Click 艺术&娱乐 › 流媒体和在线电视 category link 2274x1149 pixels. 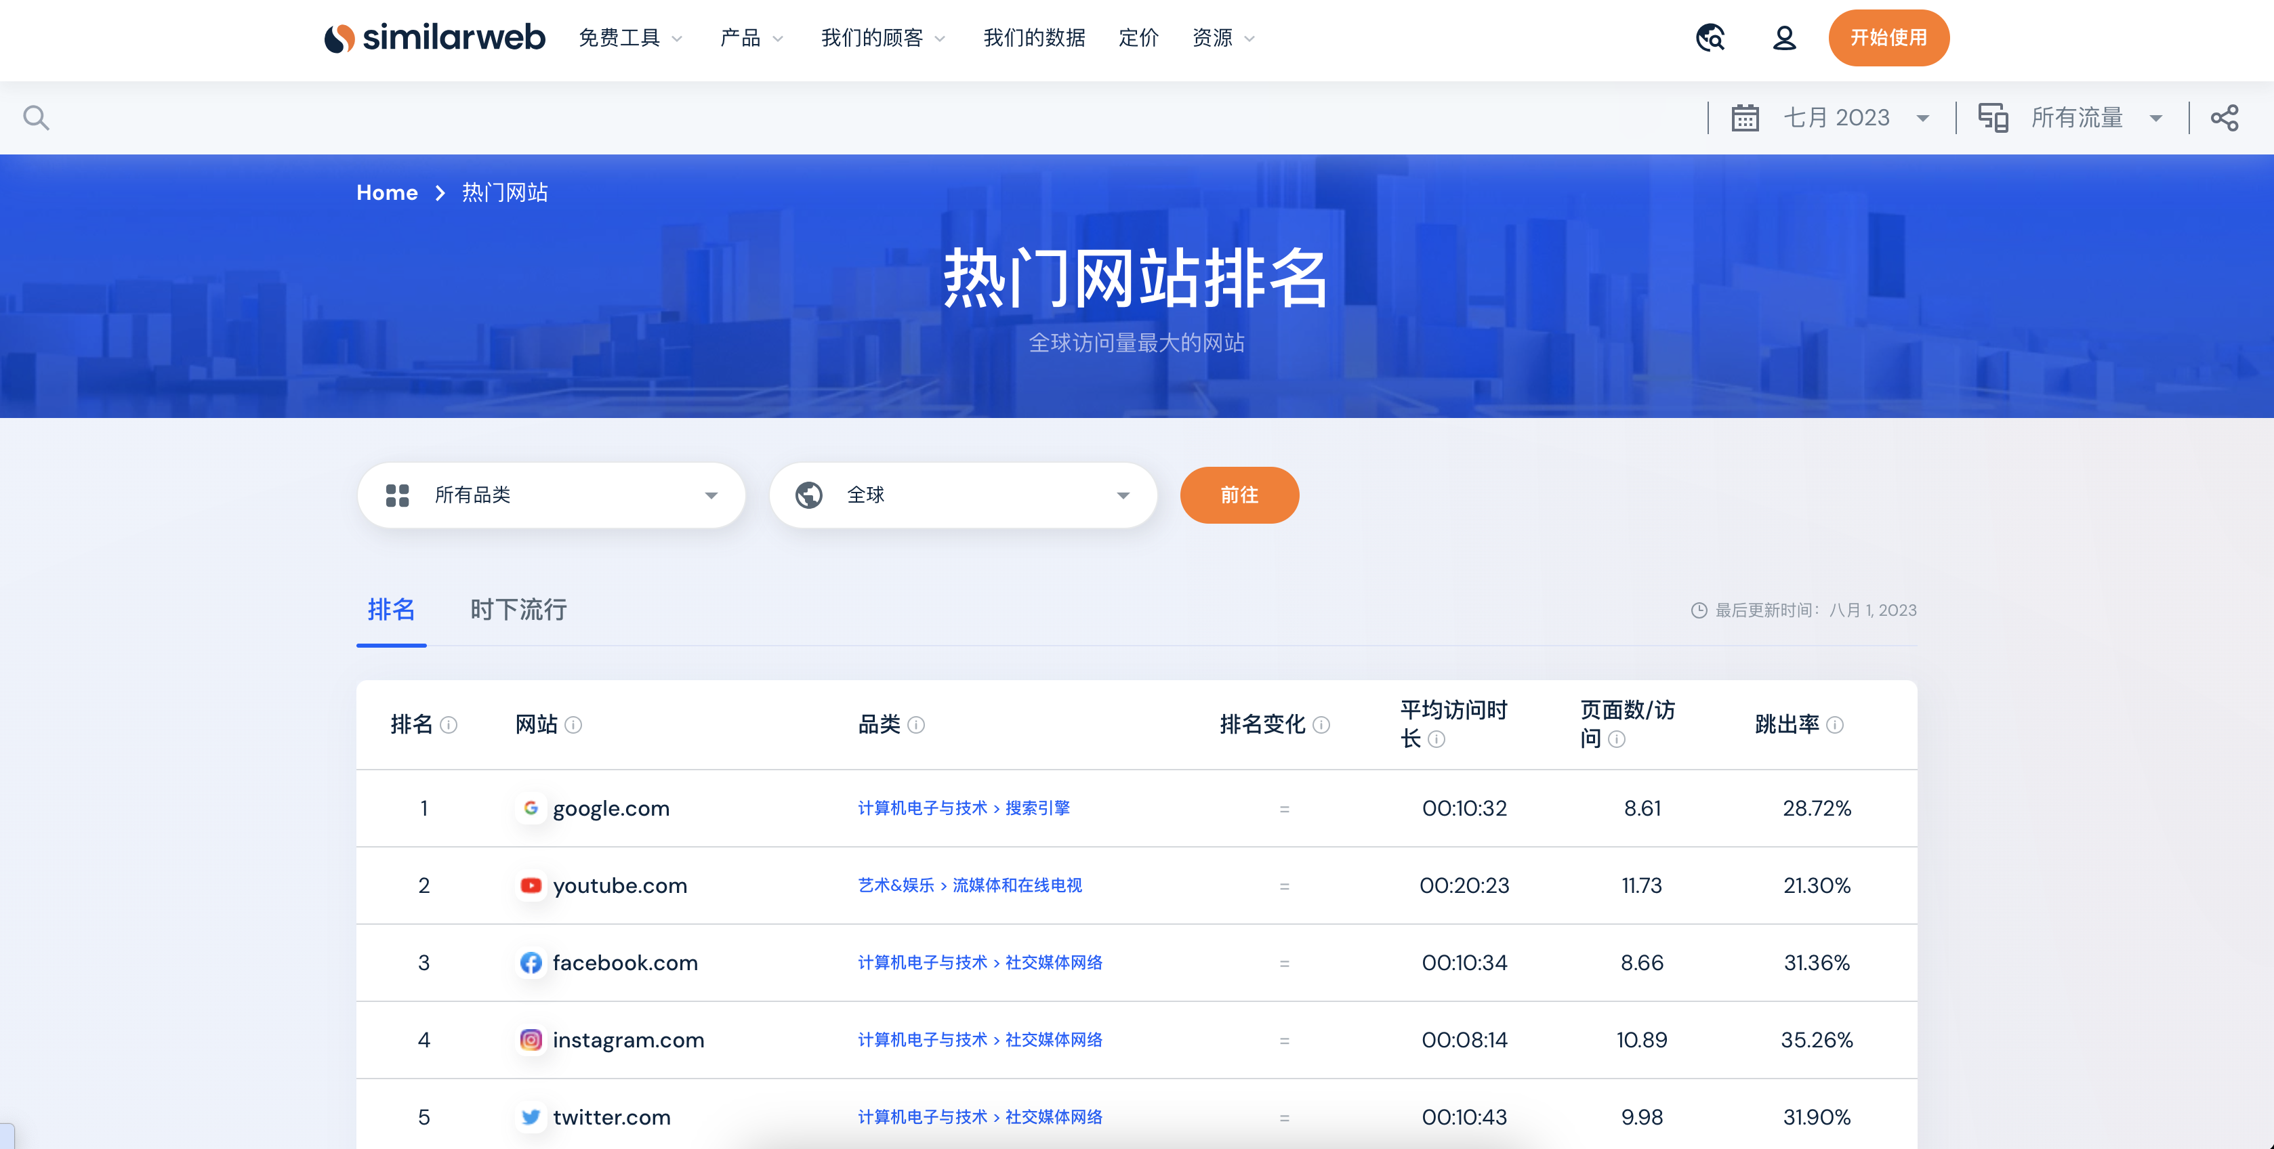point(969,885)
